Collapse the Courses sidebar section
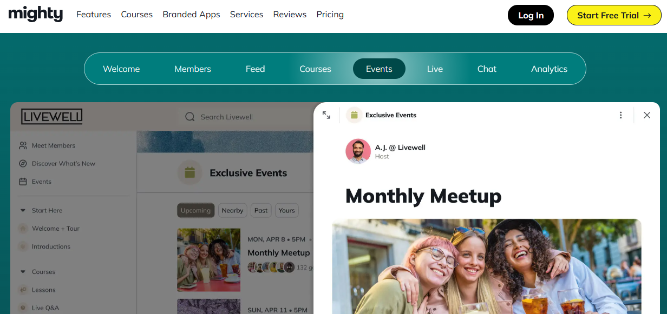The height and width of the screenshot is (314, 667). [x=23, y=272]
